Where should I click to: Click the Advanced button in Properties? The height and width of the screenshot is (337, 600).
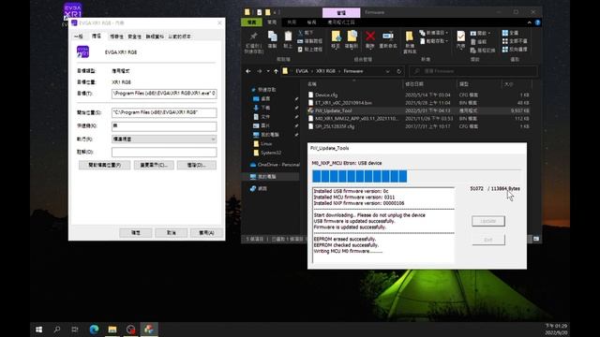(197, 165)
